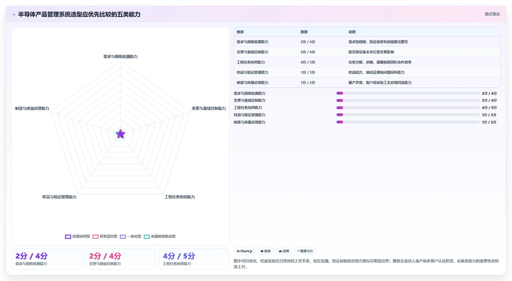
Task: Toggle the 研发项目型 legend swatch
Action: [x=95, y=237]
